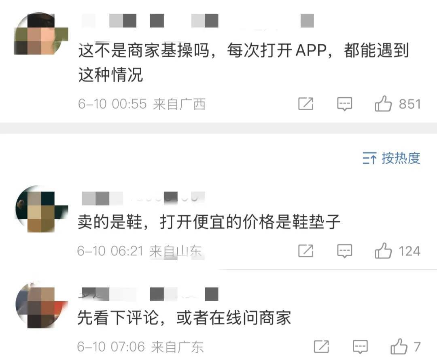Reply to the comment from 山东
Image resolution: width=437 pixels, height=358 pixels.
pos(345,251)
